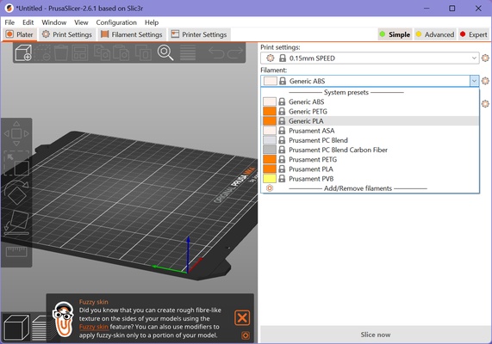Open the Help menu
This screenshot has width=492, height=344.
[152, 22]
